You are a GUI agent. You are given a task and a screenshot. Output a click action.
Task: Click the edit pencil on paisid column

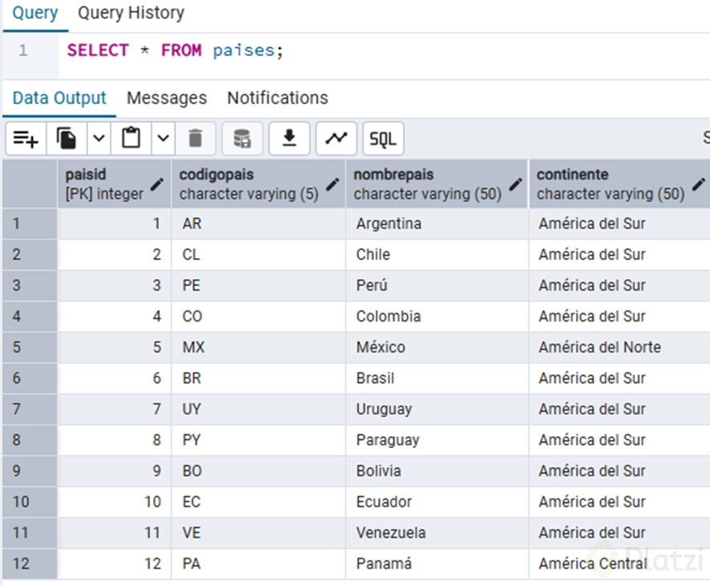157,184
